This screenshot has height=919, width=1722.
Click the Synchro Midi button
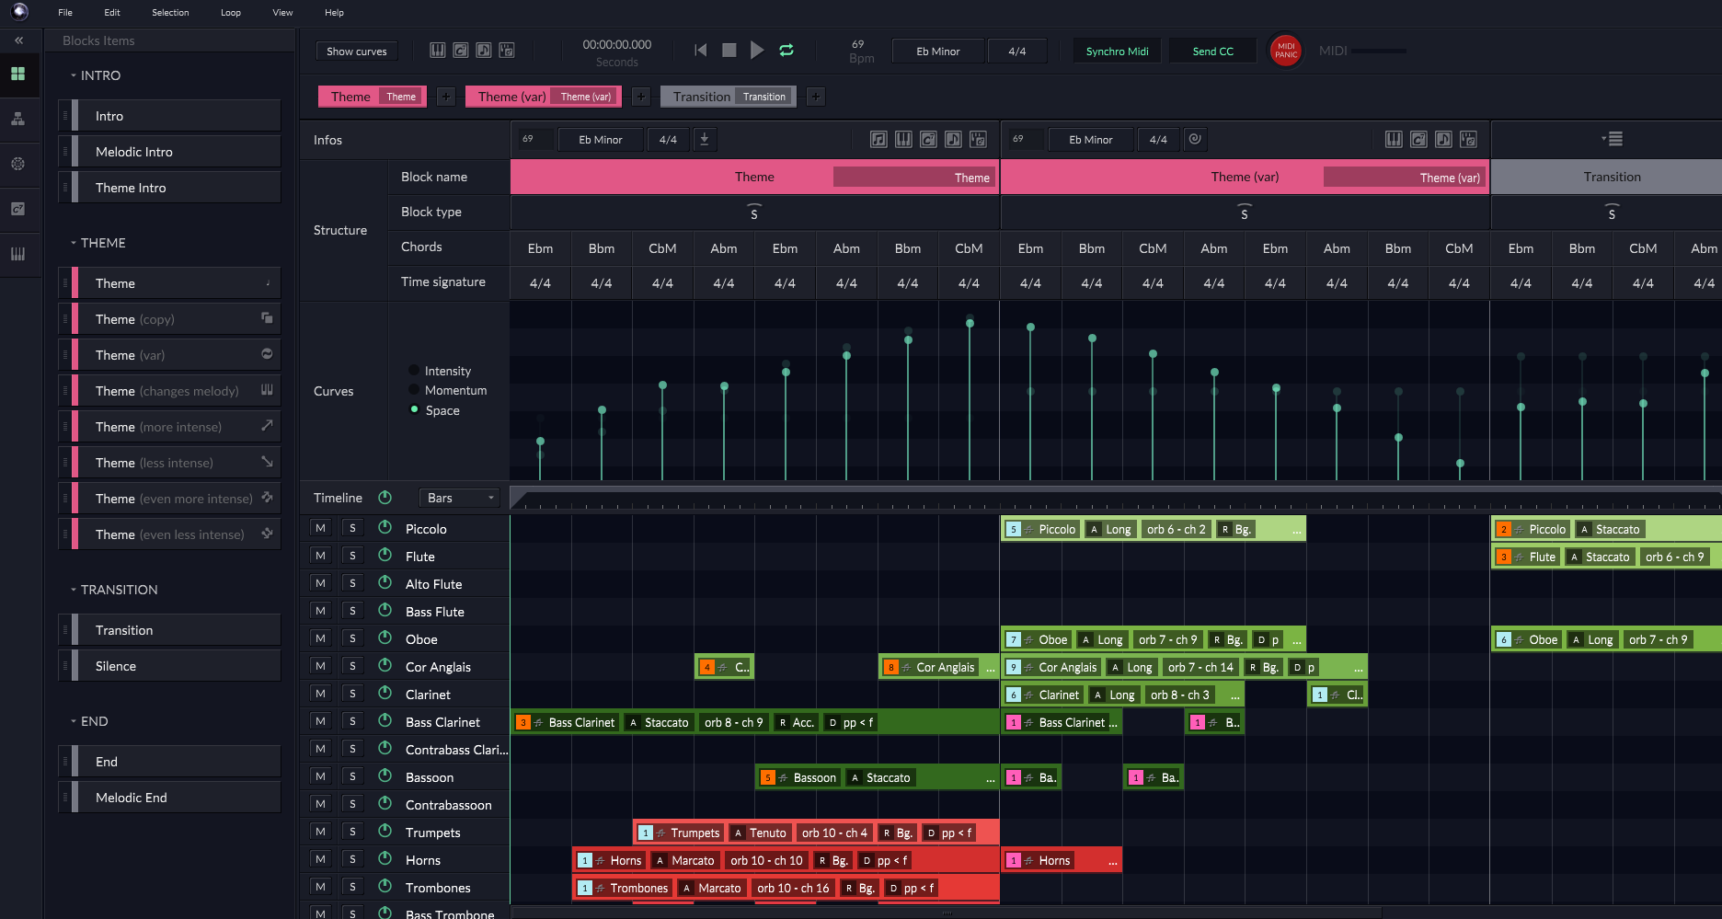coord(1117,52)
